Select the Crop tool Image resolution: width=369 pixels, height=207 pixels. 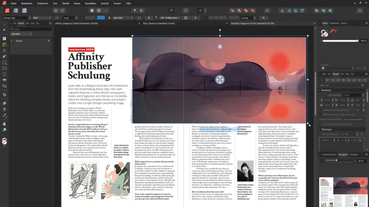4,95
